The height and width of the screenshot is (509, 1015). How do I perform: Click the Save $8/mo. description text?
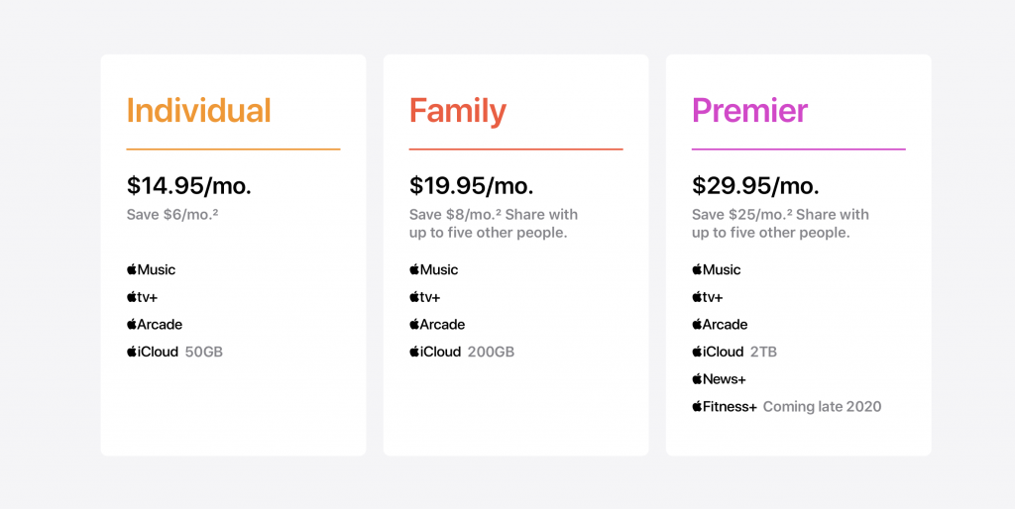click(x=493, y=223)
